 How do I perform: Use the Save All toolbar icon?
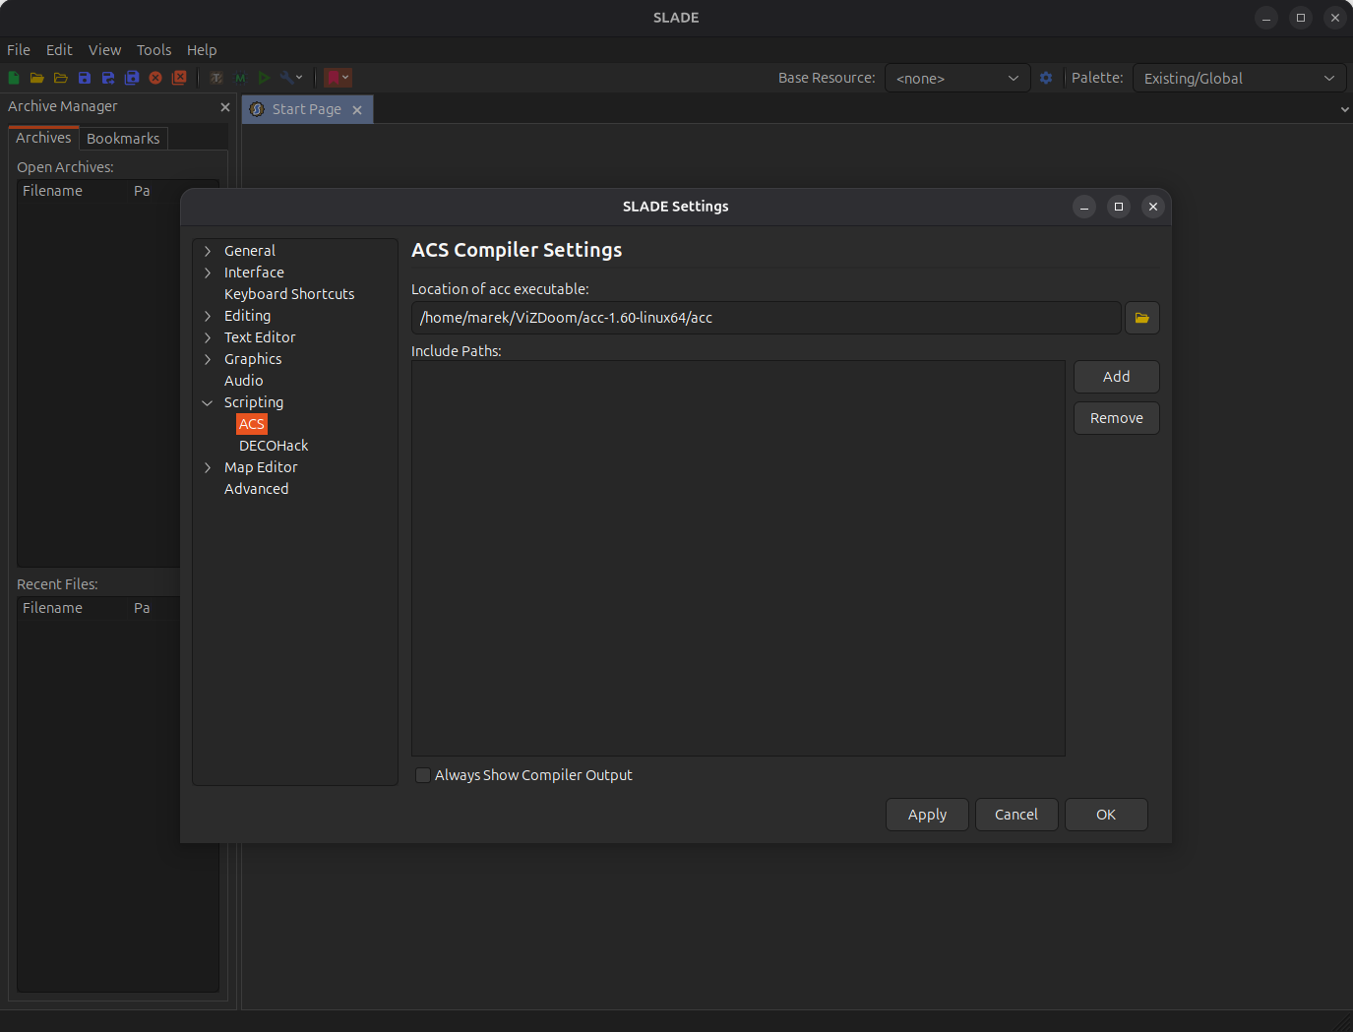pyautogui.click(x=132, y=78)
